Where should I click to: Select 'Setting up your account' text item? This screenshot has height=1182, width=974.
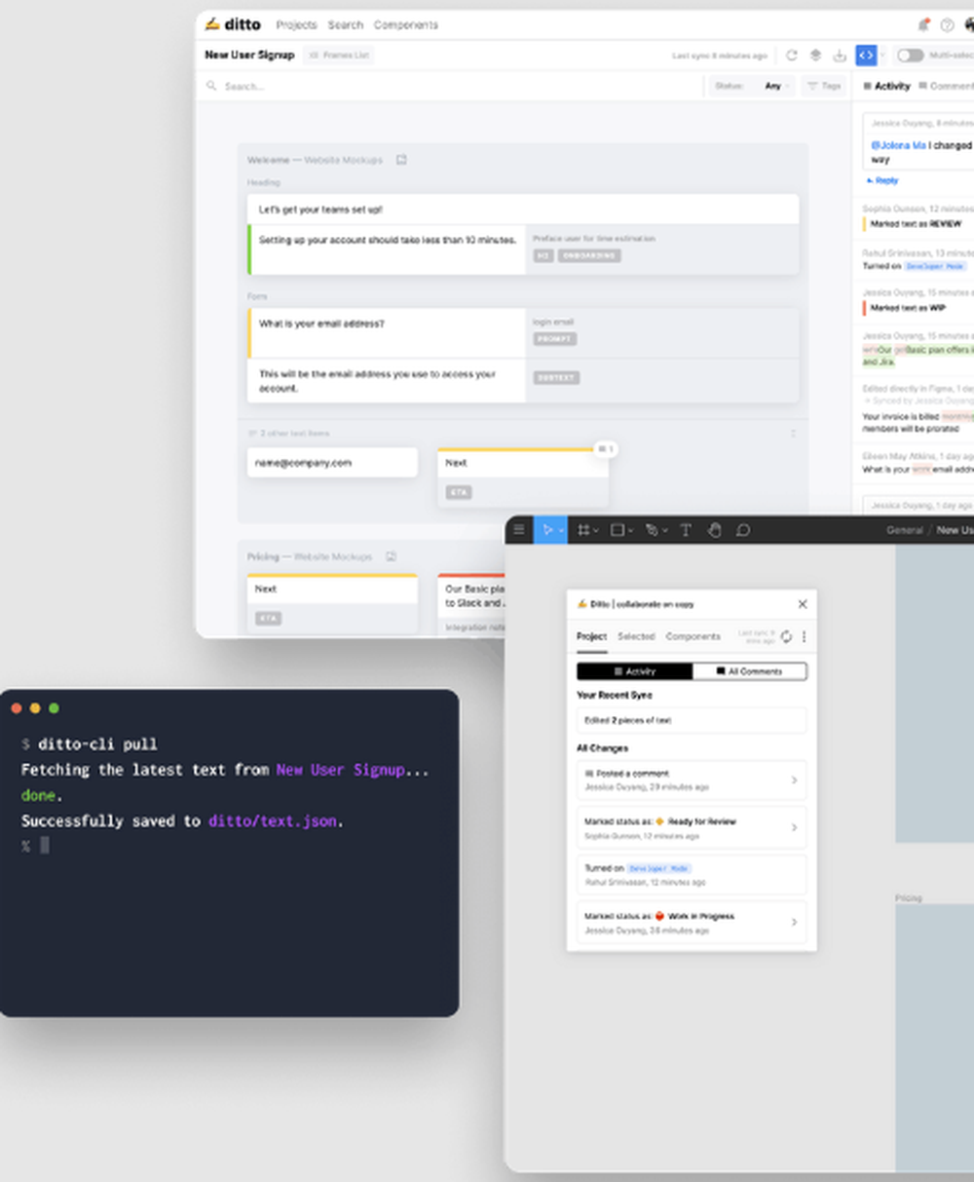coord(387,249)
